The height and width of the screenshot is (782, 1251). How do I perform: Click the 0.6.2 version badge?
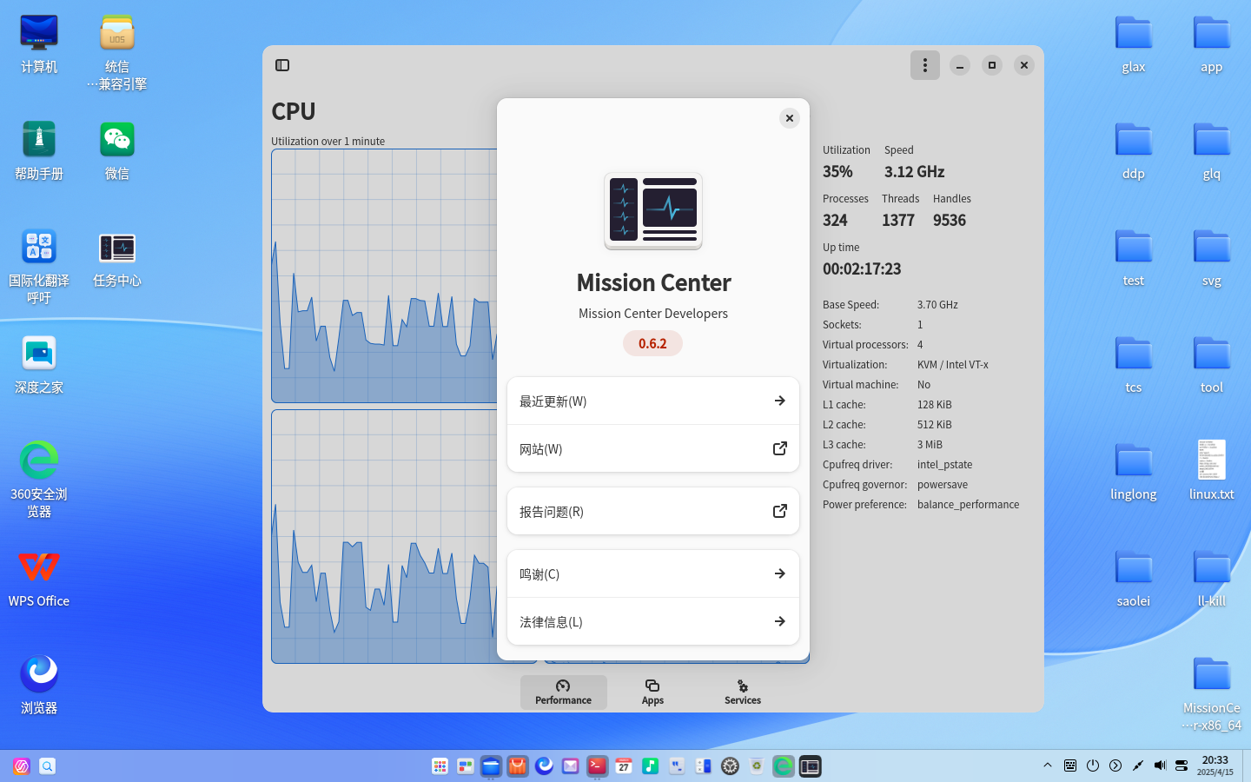click(652, 343)
